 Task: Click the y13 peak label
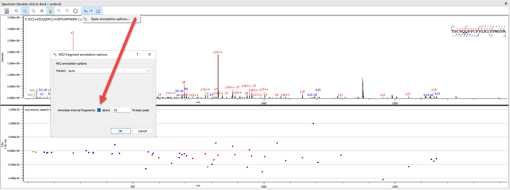click(408, 94)
